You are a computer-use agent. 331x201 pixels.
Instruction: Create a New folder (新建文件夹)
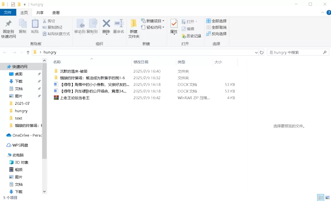[134, 28]
